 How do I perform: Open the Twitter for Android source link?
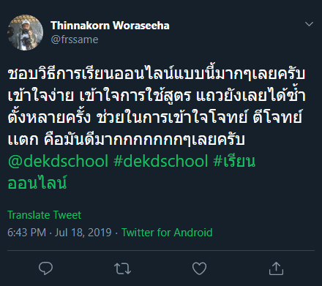(x=167, y=233)
